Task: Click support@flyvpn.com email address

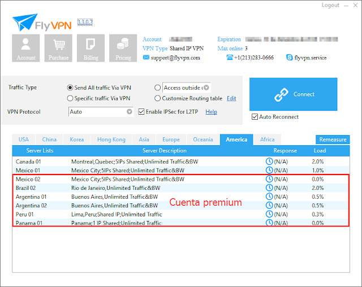Action: (175, 58)
